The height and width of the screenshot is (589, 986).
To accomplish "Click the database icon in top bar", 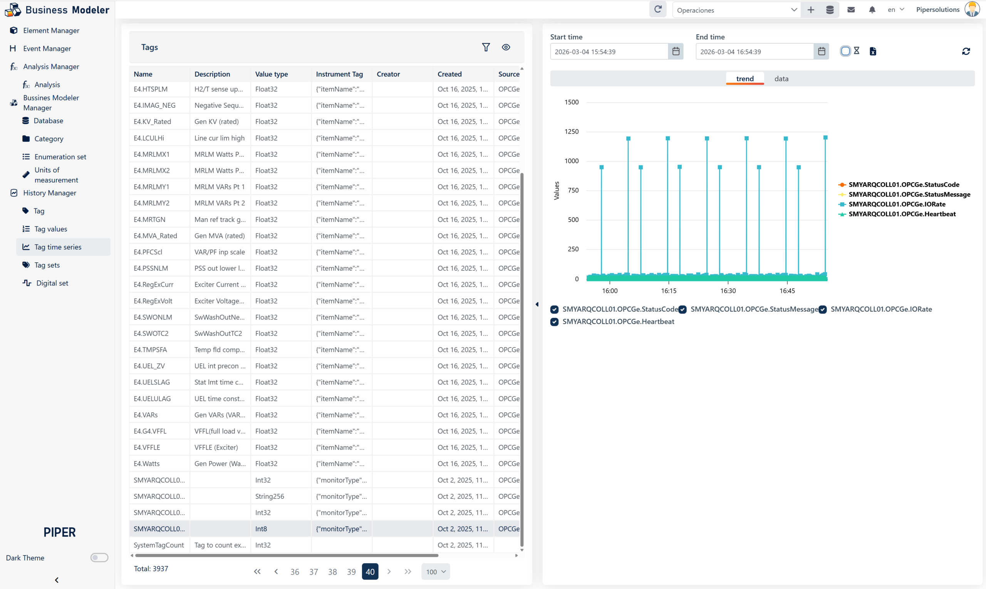I will click(x=830, y=10).
